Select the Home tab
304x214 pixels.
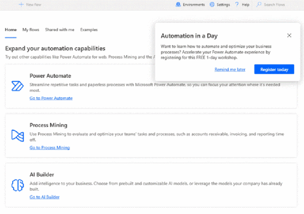pos(11,30)
